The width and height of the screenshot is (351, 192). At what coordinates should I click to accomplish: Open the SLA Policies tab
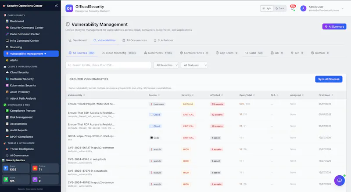[163, 40]
